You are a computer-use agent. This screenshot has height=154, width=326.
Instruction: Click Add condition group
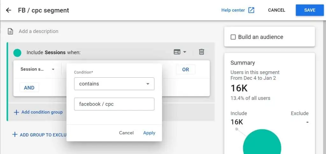42,112
